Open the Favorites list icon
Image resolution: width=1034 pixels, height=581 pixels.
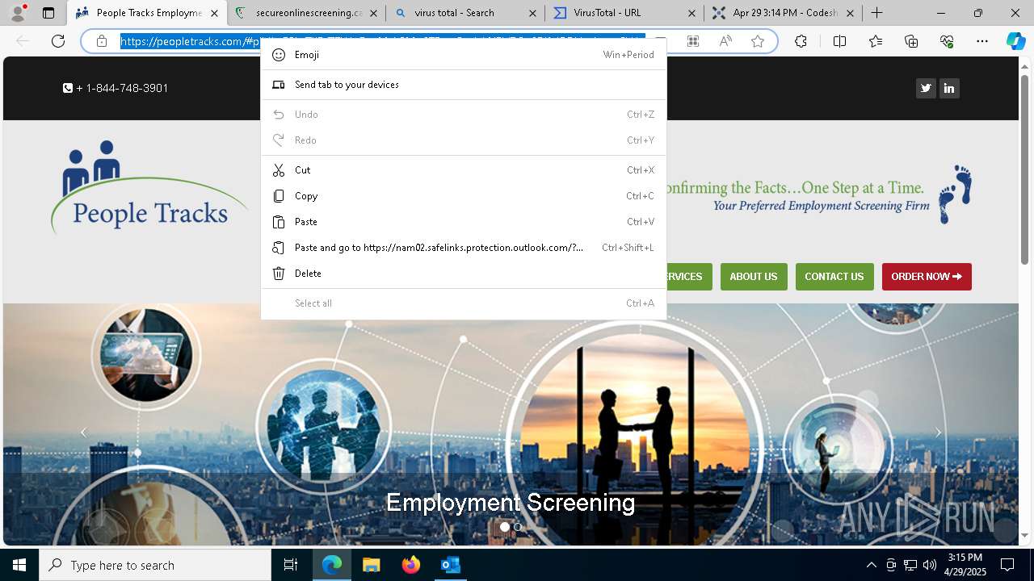pos(876,41)
